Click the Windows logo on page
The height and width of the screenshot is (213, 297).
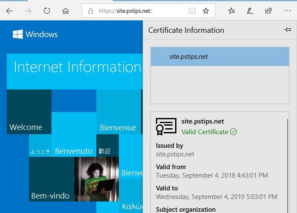click(x=17, y=35)
